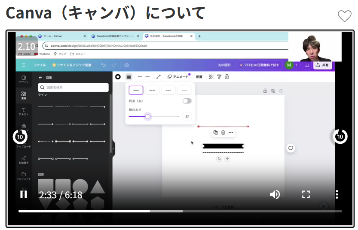358x230 pixels.
Task: Click リサイズ&マジック変換 button
Action: point(72,65)
